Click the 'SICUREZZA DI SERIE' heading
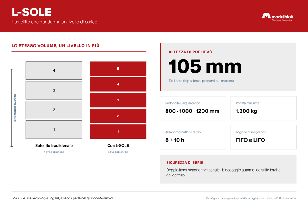 point(185,163)
